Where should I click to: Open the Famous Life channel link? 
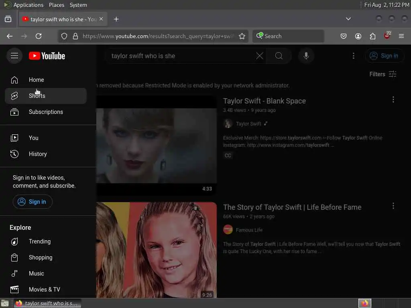pos(249,230)
